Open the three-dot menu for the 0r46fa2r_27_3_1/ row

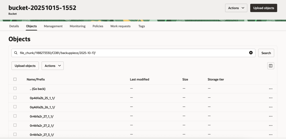coord(270,135)
